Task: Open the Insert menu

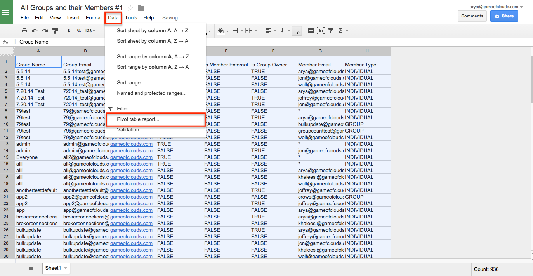Action: (73, 17)
